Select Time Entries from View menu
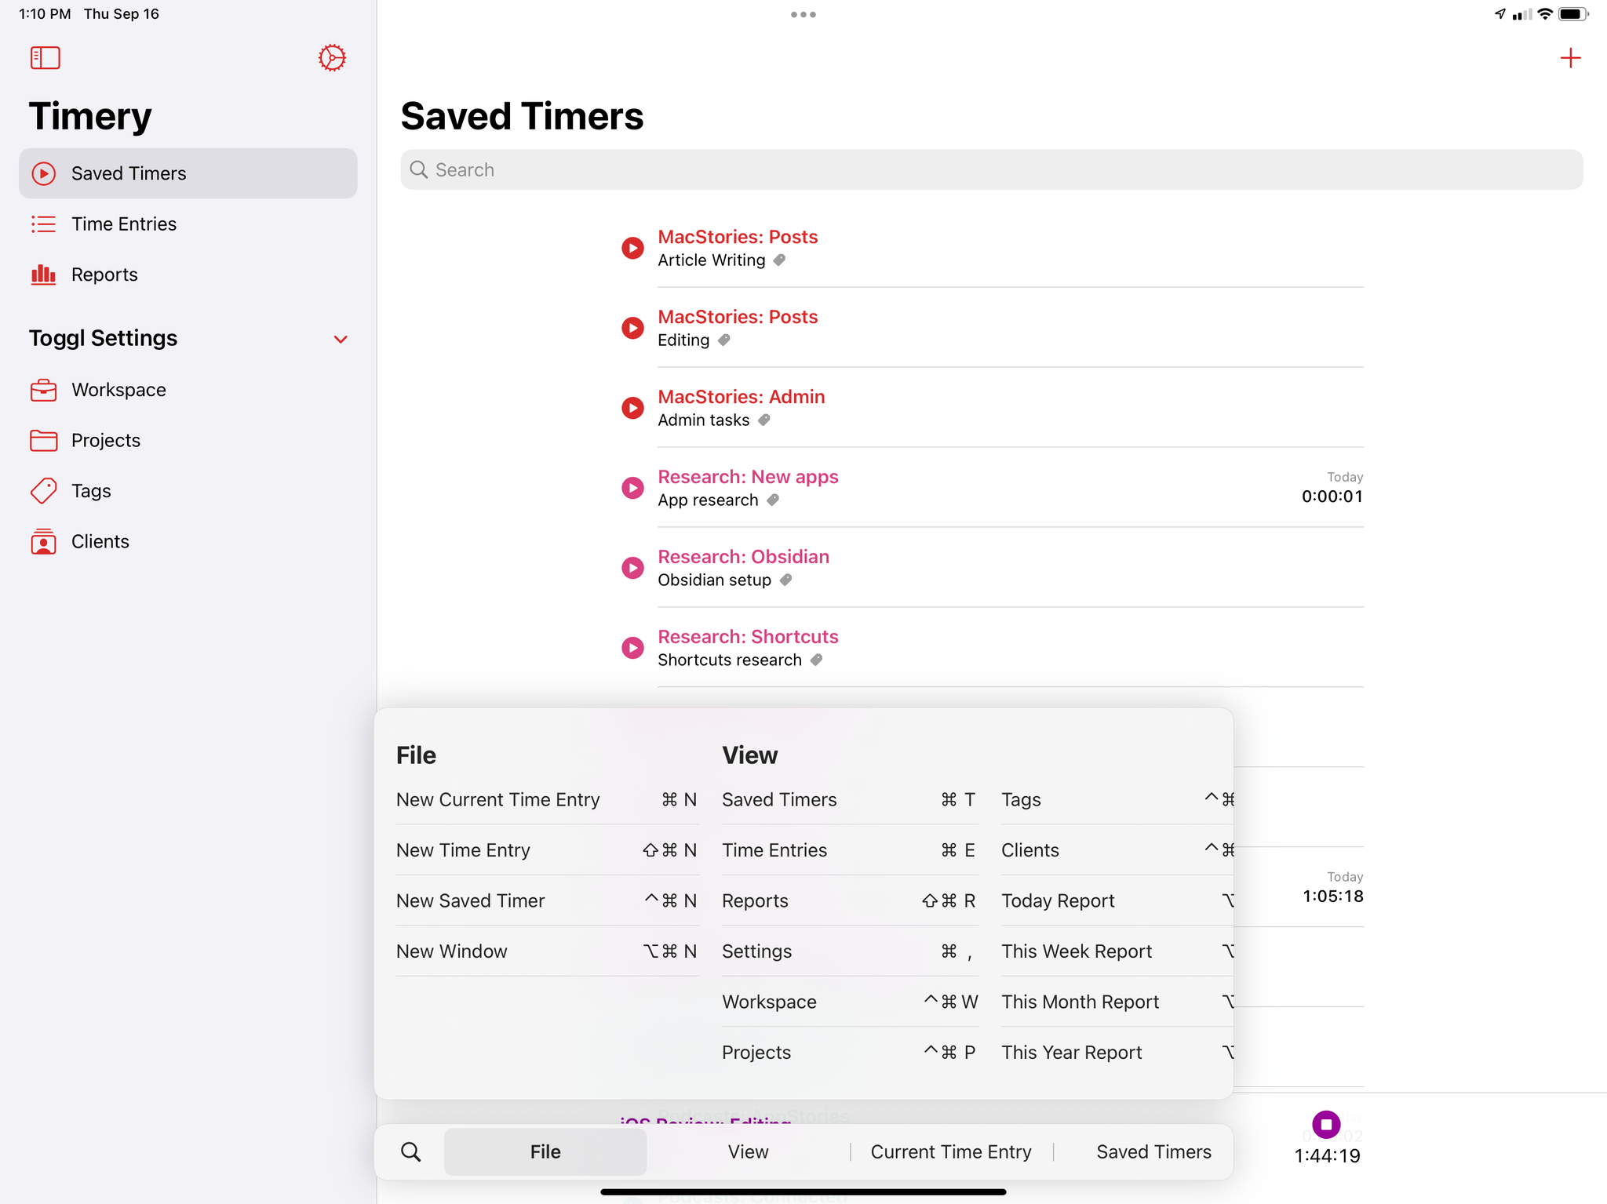 (773, 849)
